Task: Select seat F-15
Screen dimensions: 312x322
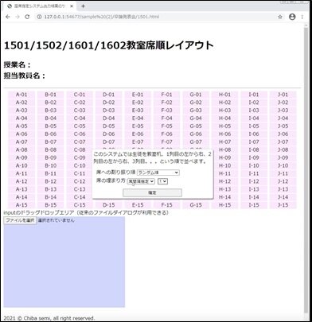Action: point(166,205)
